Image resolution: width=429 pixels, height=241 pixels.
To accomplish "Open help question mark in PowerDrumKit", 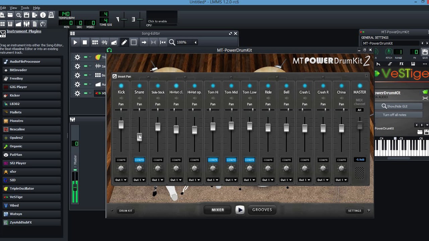I will coord(369,211).
